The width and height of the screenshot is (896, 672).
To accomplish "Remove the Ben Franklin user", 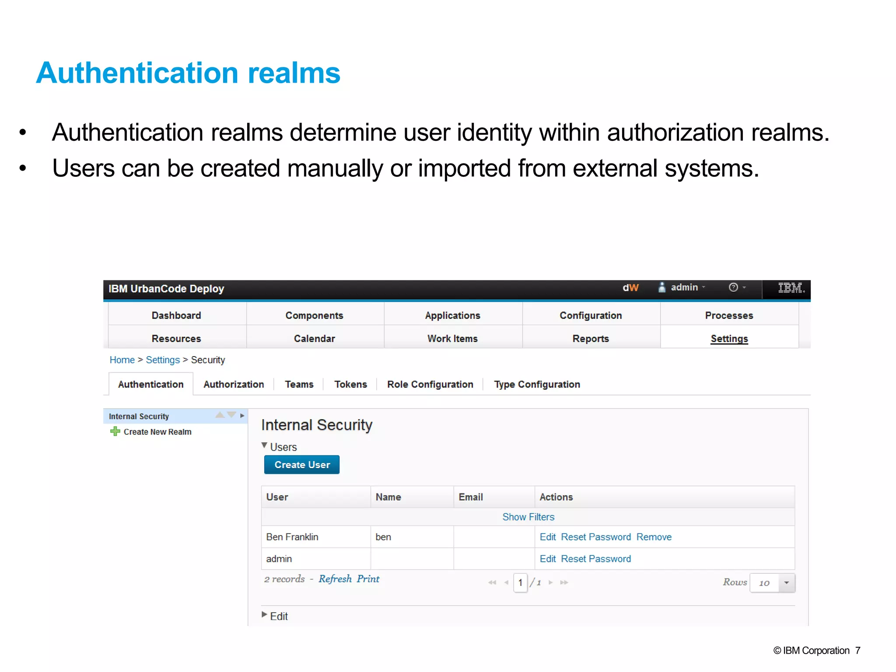I will pyautogui.click(x=654, y=537).
